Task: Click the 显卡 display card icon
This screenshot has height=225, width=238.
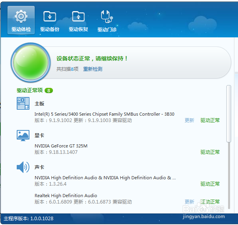Action: coord(23,136)
